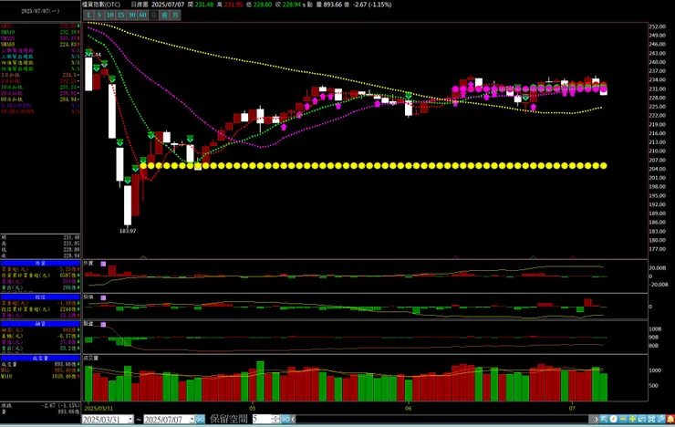Click the 05 month marker on time axis

[x=253, y=408]
